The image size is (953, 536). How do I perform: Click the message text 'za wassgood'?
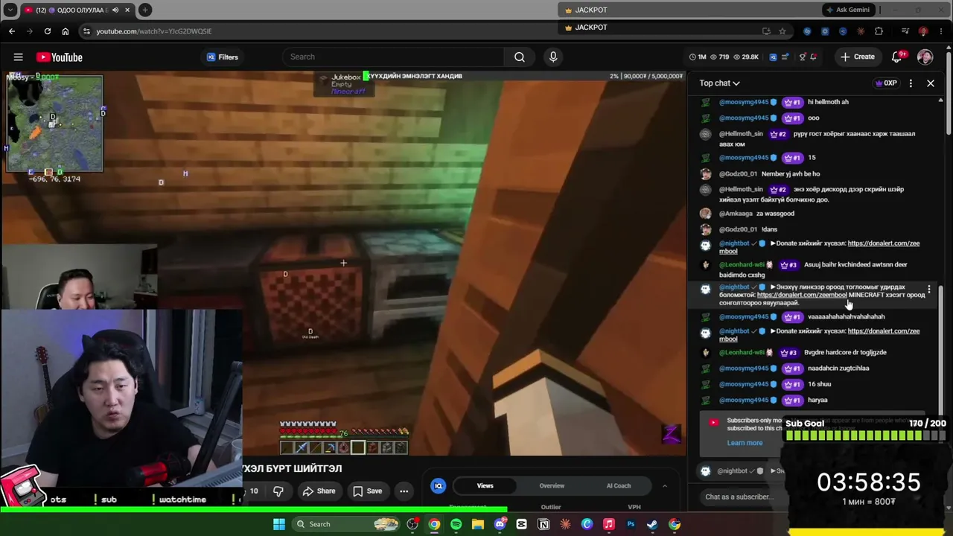[x=775, y=214]
